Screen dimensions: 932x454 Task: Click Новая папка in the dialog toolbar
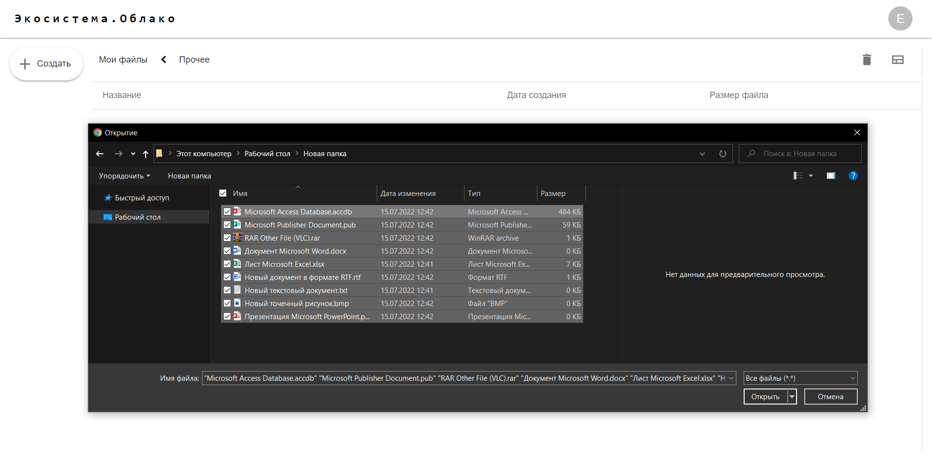click(189, 176)
